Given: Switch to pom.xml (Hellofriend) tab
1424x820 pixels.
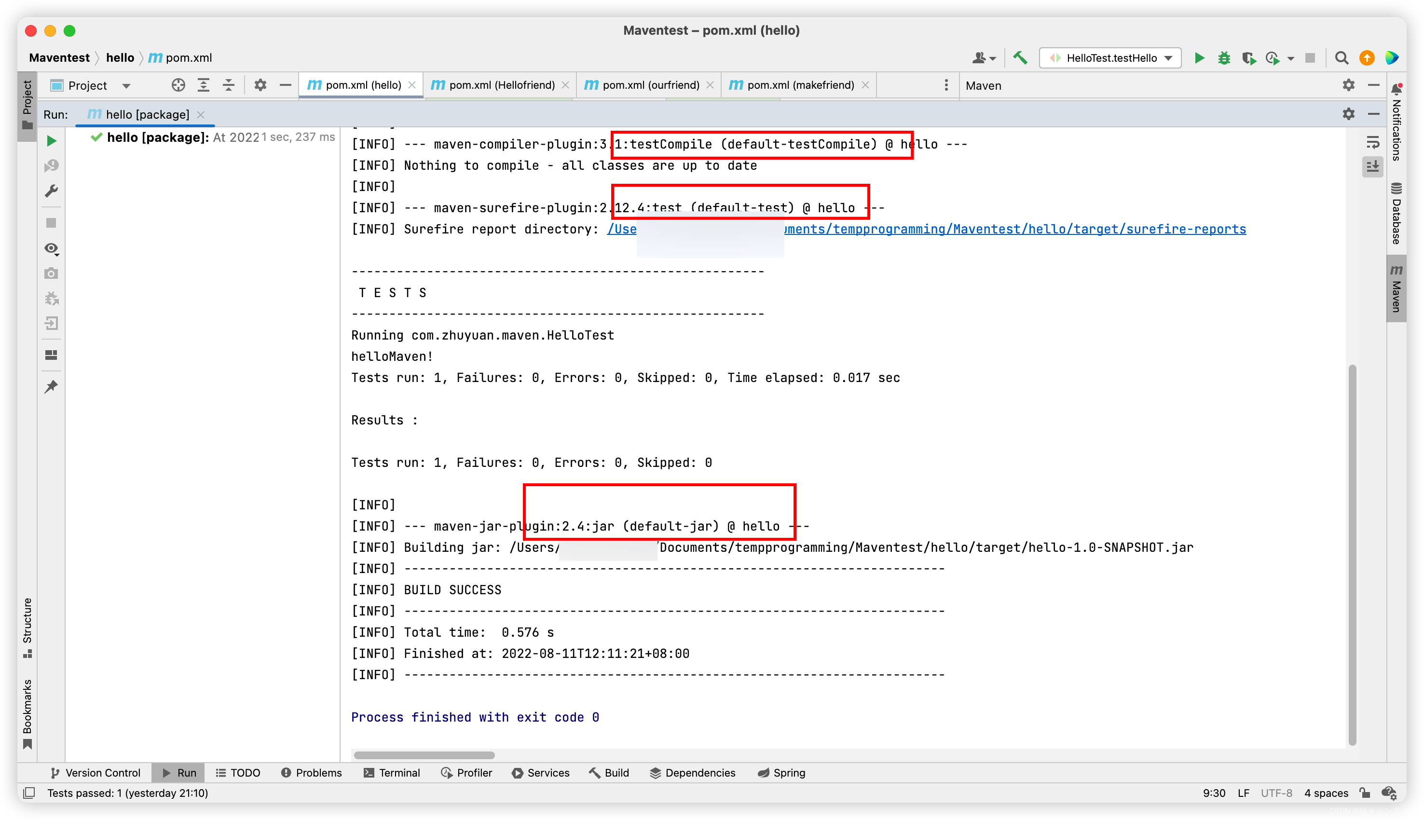Looking at the screenshot, I should pyautogui.click(x=499, y=85).
